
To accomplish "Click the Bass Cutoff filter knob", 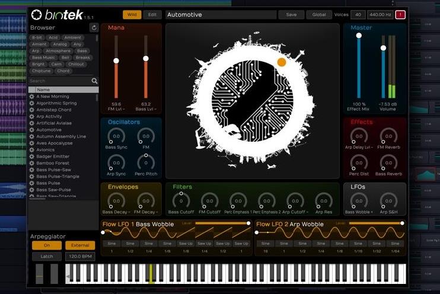I will [181, 200].
